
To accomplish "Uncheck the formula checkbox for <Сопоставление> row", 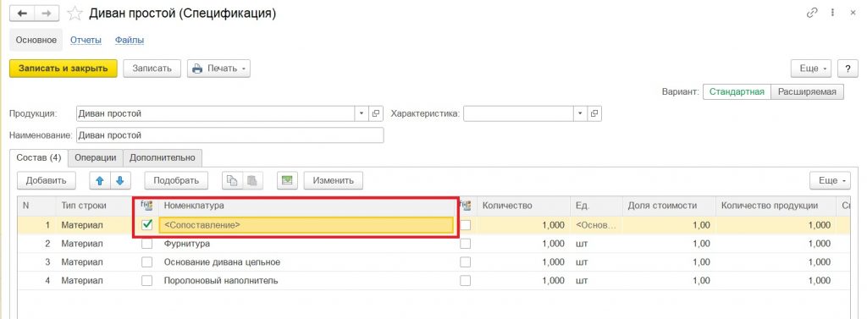I will click(147, 224).
